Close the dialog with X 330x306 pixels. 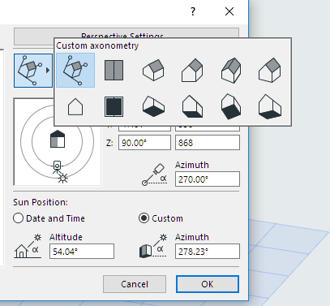(x=229, y=11)
